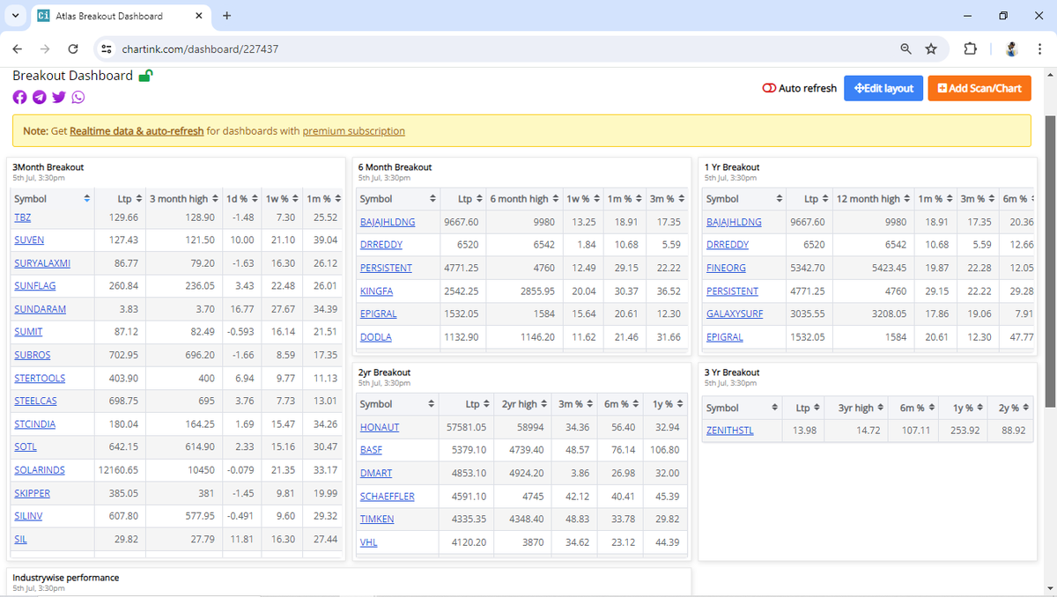
Task: Go back using browser back arrow
Action: (18, 48)
